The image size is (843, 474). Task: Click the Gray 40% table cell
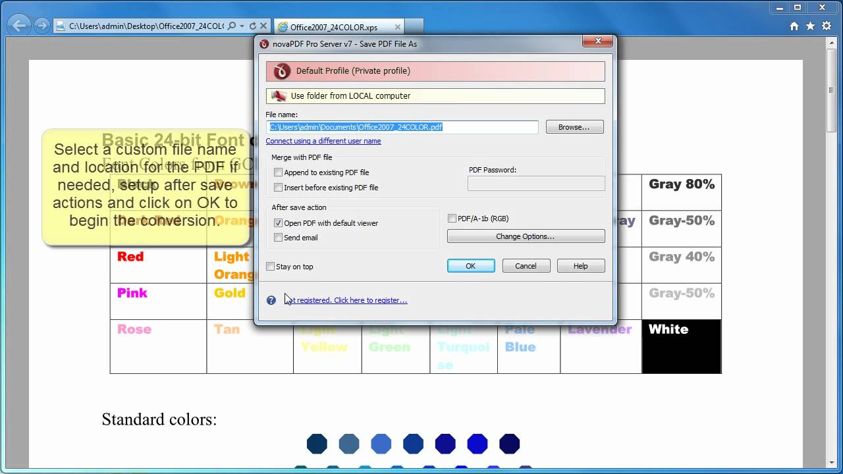[x=682, y=265]
